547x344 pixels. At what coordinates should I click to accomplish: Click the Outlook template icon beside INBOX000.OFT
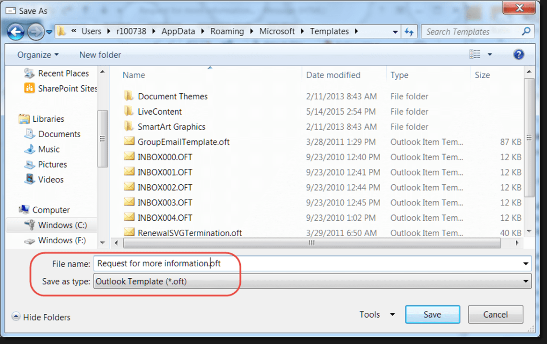(x=129, y=157)
